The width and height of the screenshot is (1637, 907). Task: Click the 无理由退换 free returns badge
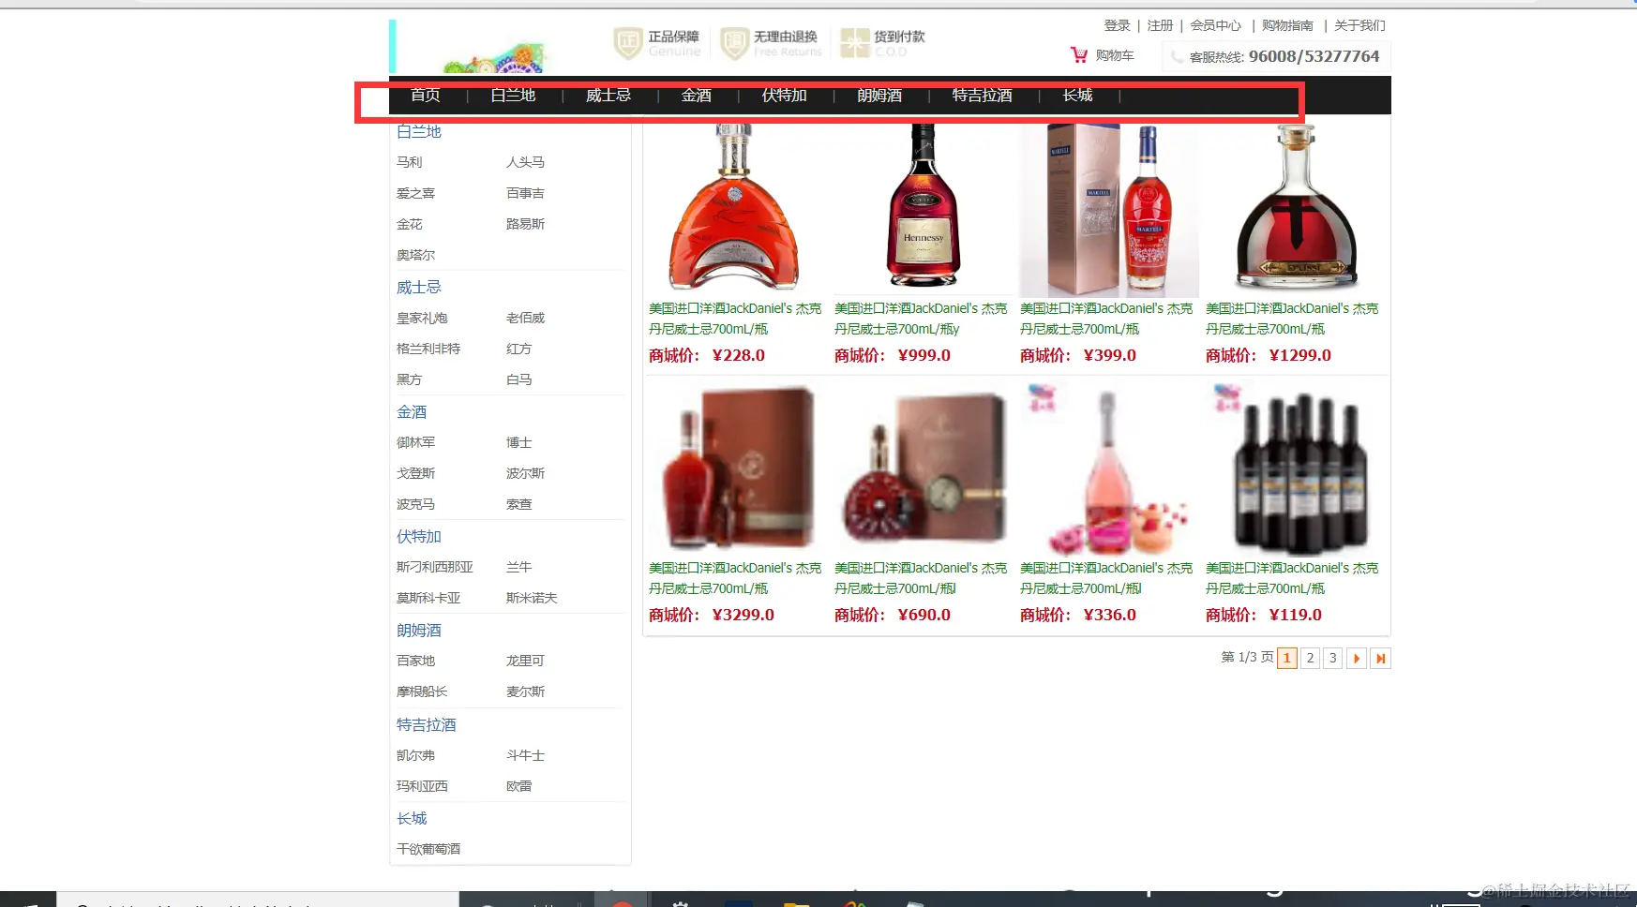(x=771, y=43)
